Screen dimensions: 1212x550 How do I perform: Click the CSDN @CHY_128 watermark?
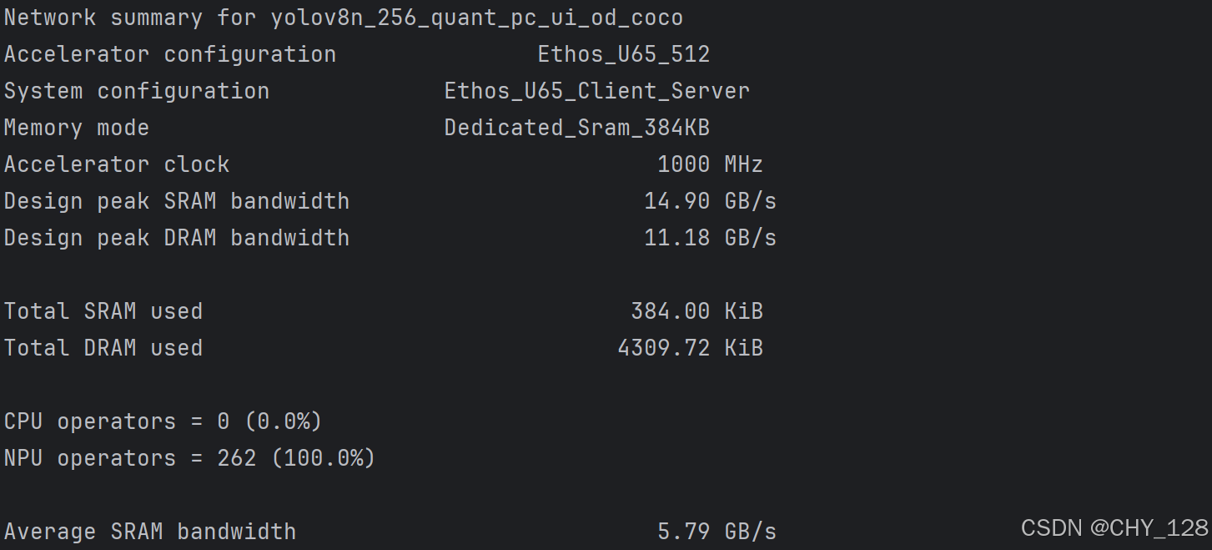click(x=1115, y=527)
